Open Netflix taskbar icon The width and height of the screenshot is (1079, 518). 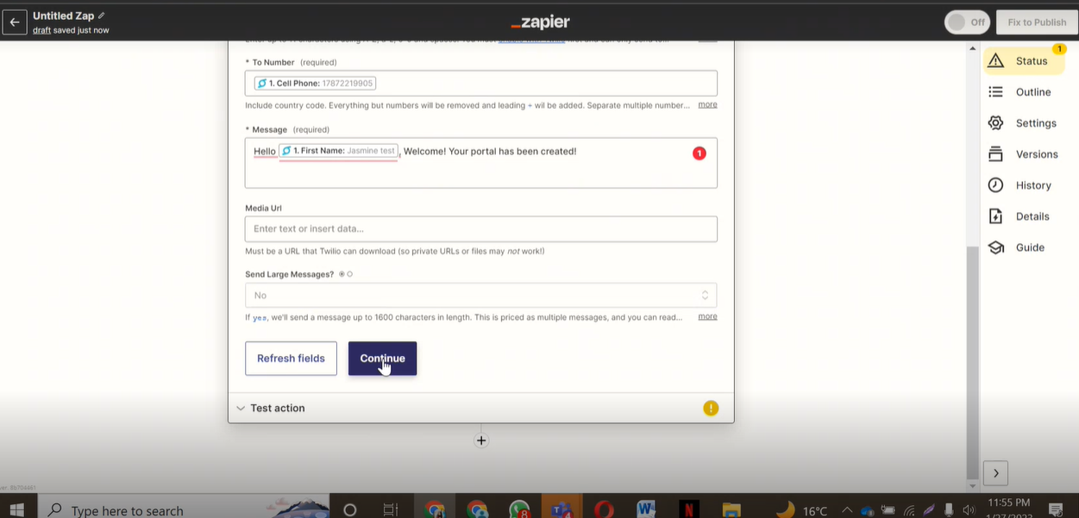coord(688,509)
